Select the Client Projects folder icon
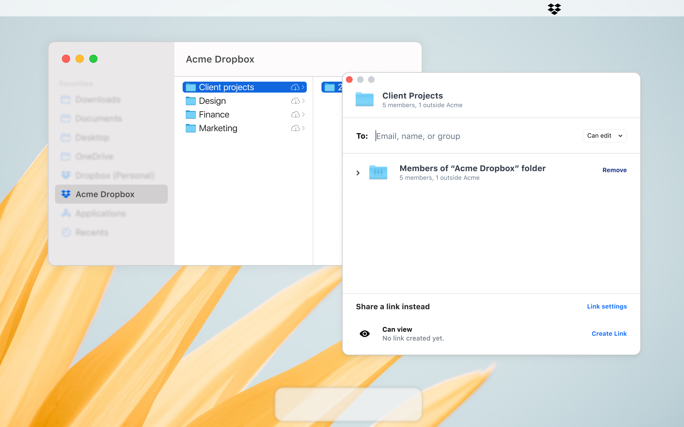Screen dimensions: 684x427 point(365,98)
